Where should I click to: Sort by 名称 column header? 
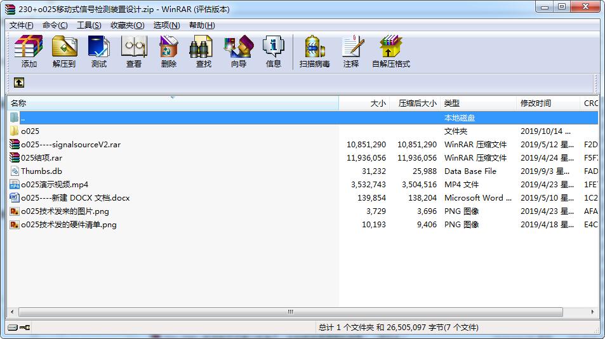pyautogui.click(x=173, y=103)
